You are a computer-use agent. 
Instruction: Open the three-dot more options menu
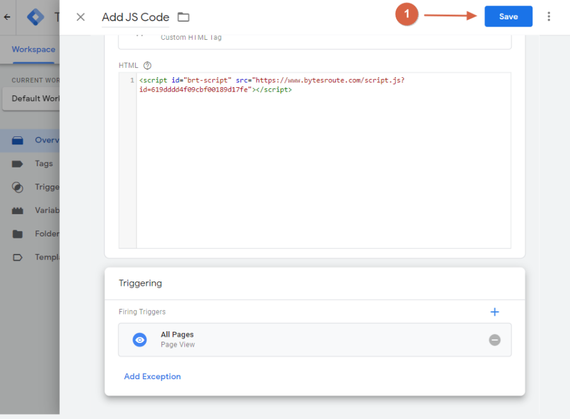[x=549, y=16]
